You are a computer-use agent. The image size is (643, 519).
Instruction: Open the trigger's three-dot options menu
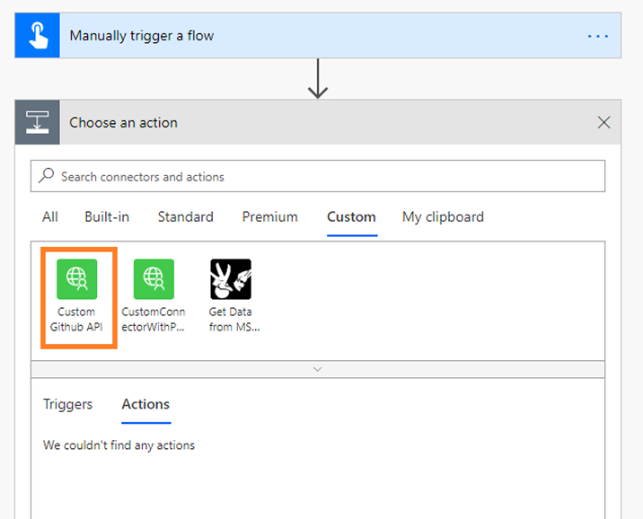597,36
